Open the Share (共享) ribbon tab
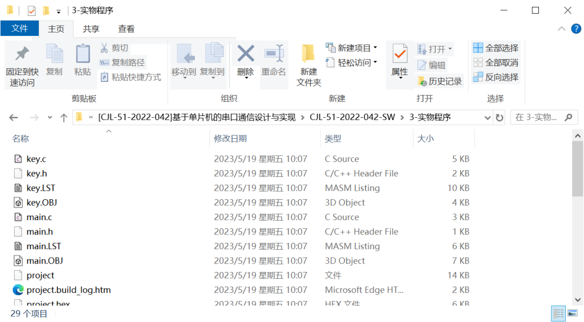The image size is (584, 322). (x=91, y=29)
